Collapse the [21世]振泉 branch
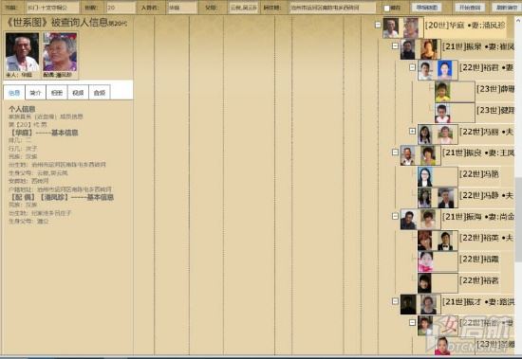Screen dimensions: 522x359 click(x=395, y=46)
